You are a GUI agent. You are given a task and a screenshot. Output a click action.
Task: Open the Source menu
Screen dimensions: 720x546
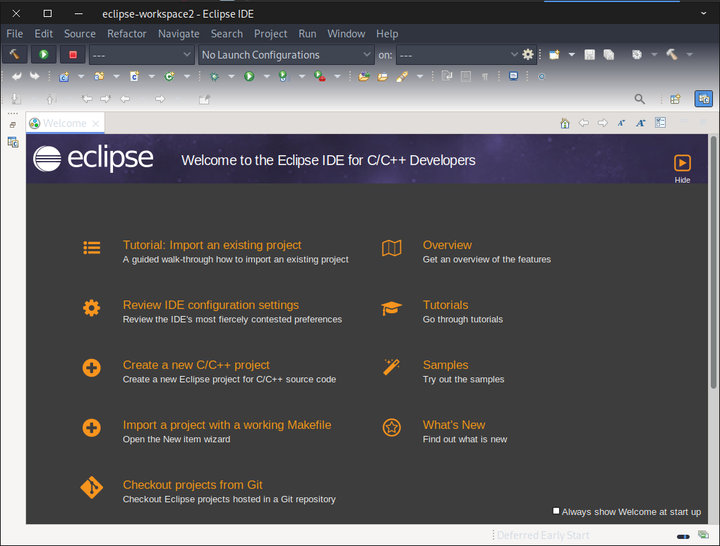80,34
